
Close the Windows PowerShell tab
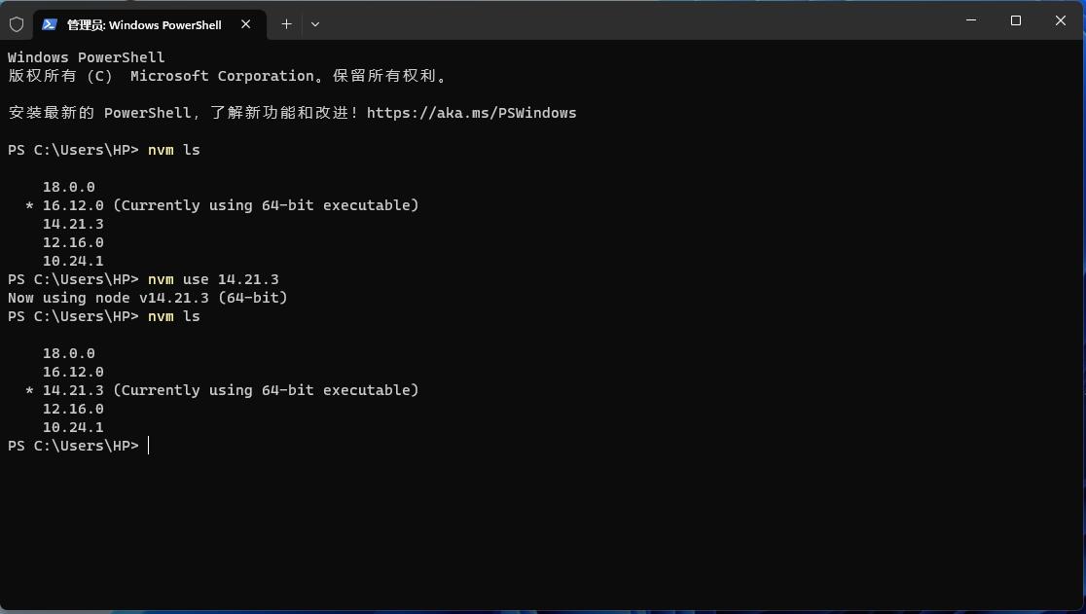click(x=246, y=24)
